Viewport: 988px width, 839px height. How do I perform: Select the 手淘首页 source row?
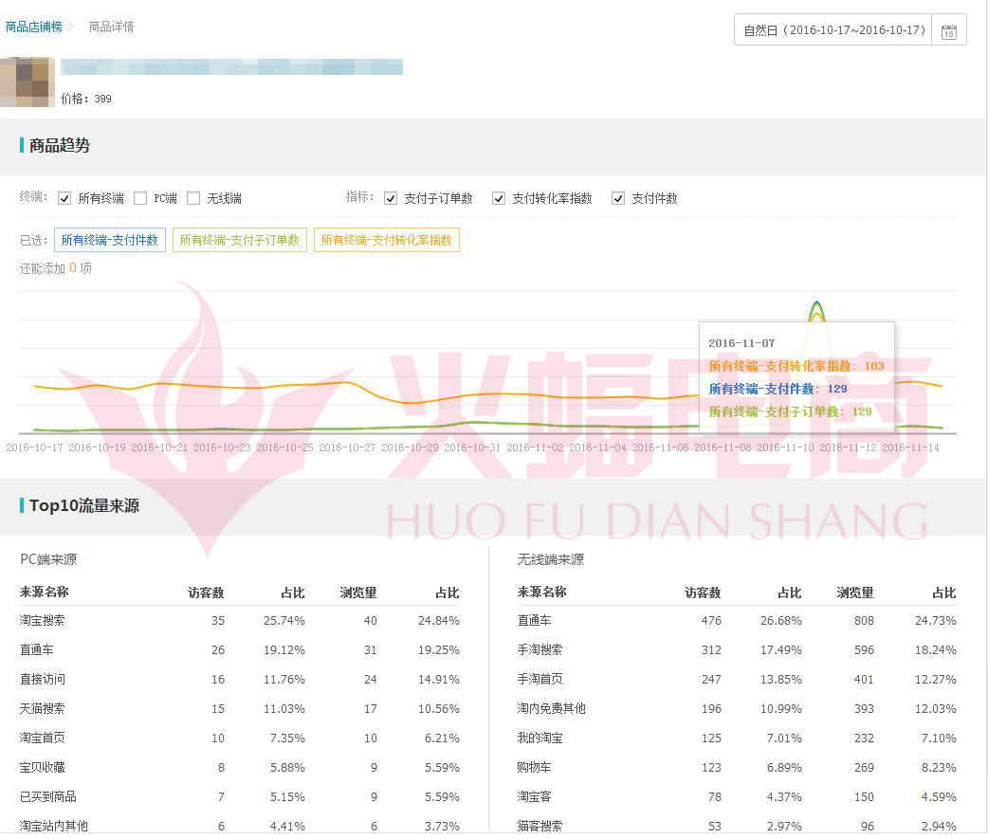tap(737, 680)
